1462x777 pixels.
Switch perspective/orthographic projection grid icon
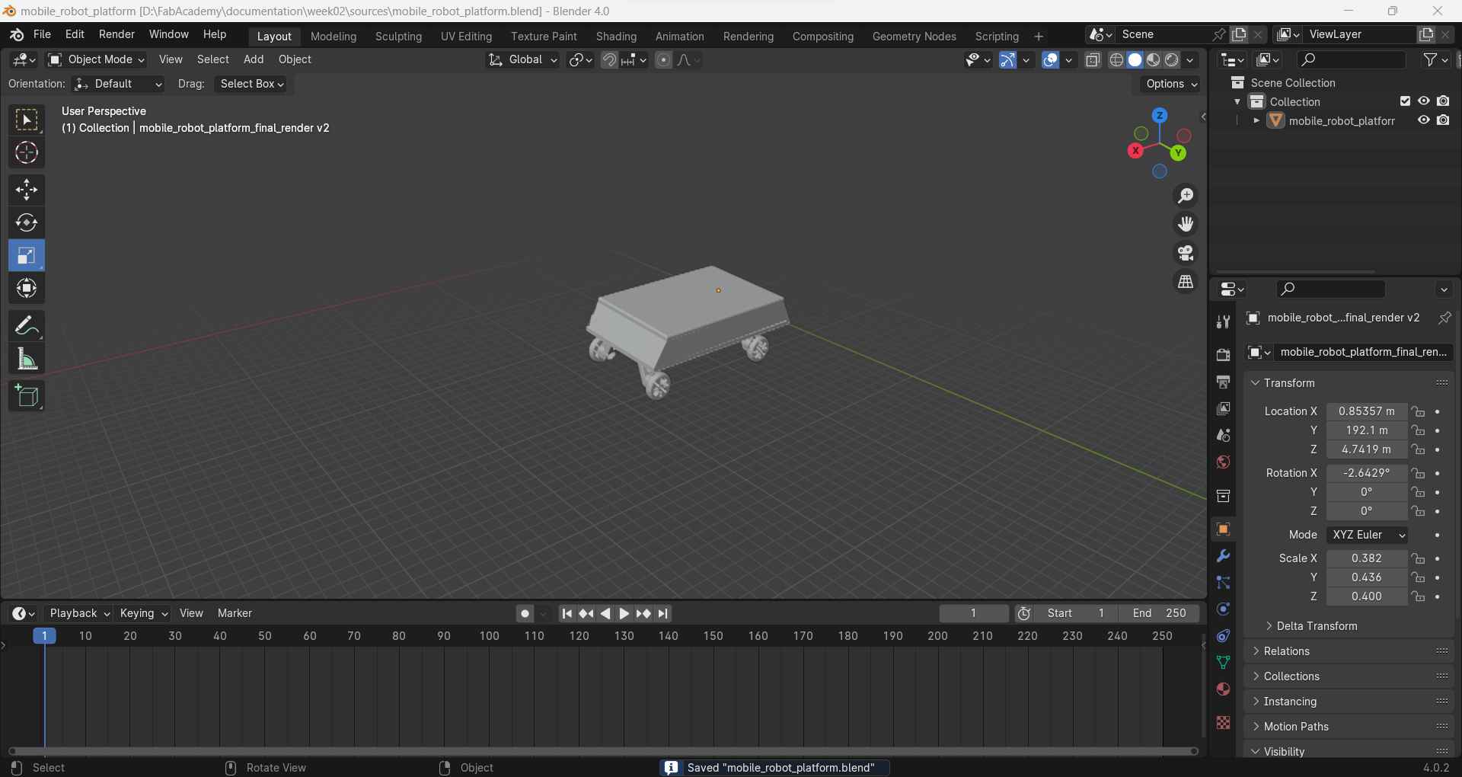1186,282
